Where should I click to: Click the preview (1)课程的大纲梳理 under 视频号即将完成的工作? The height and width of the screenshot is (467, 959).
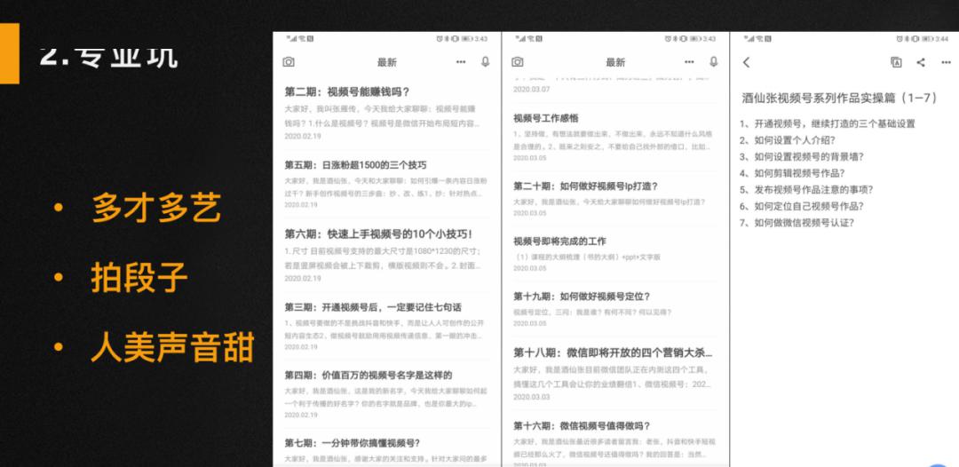(587, 257)
